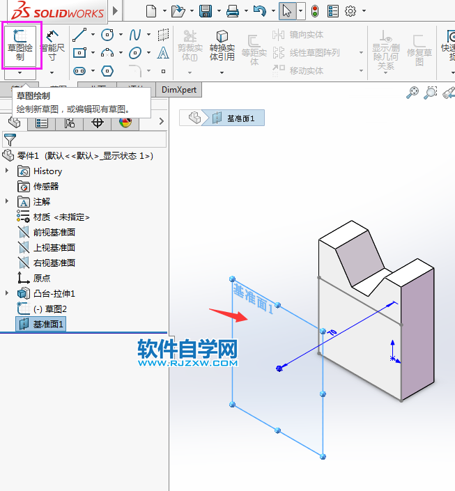Click the Zoom to Area icon

431,93
